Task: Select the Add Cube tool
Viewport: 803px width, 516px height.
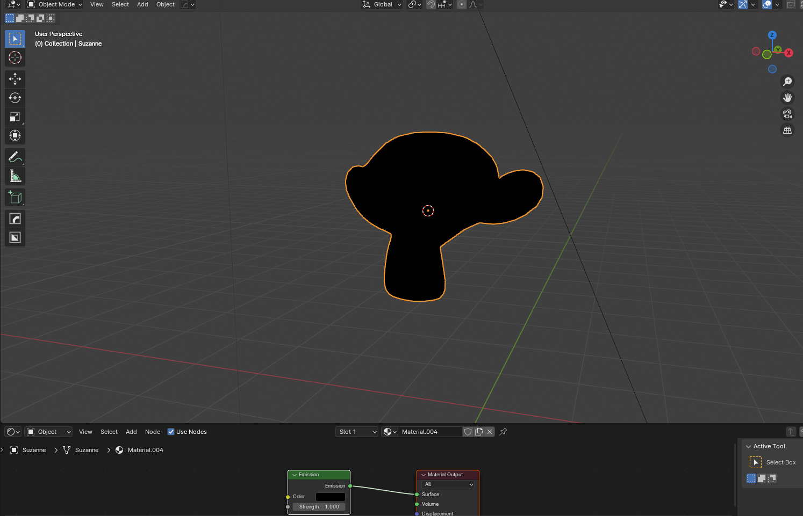Action: 15,198
